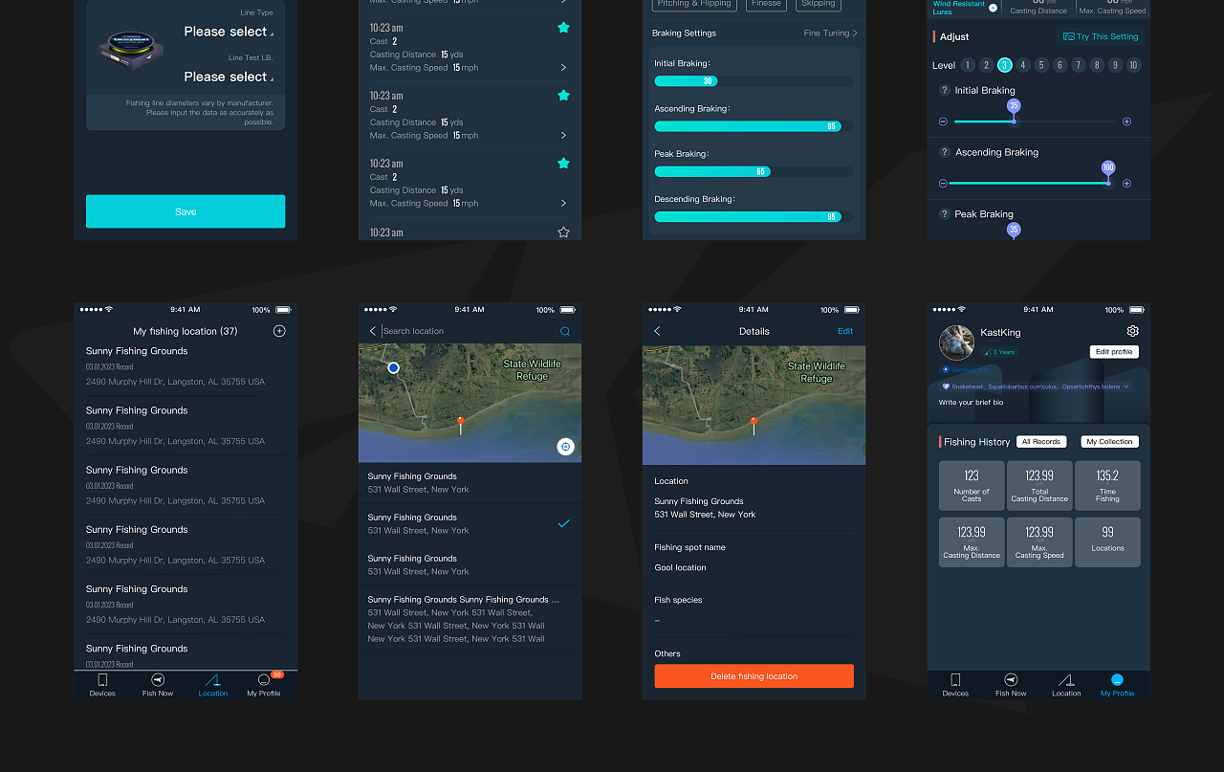This screenshot has height=772, width=1224.
Task: Click the magnifier icon in the Search location bar
Action: [x=565, y=331]
